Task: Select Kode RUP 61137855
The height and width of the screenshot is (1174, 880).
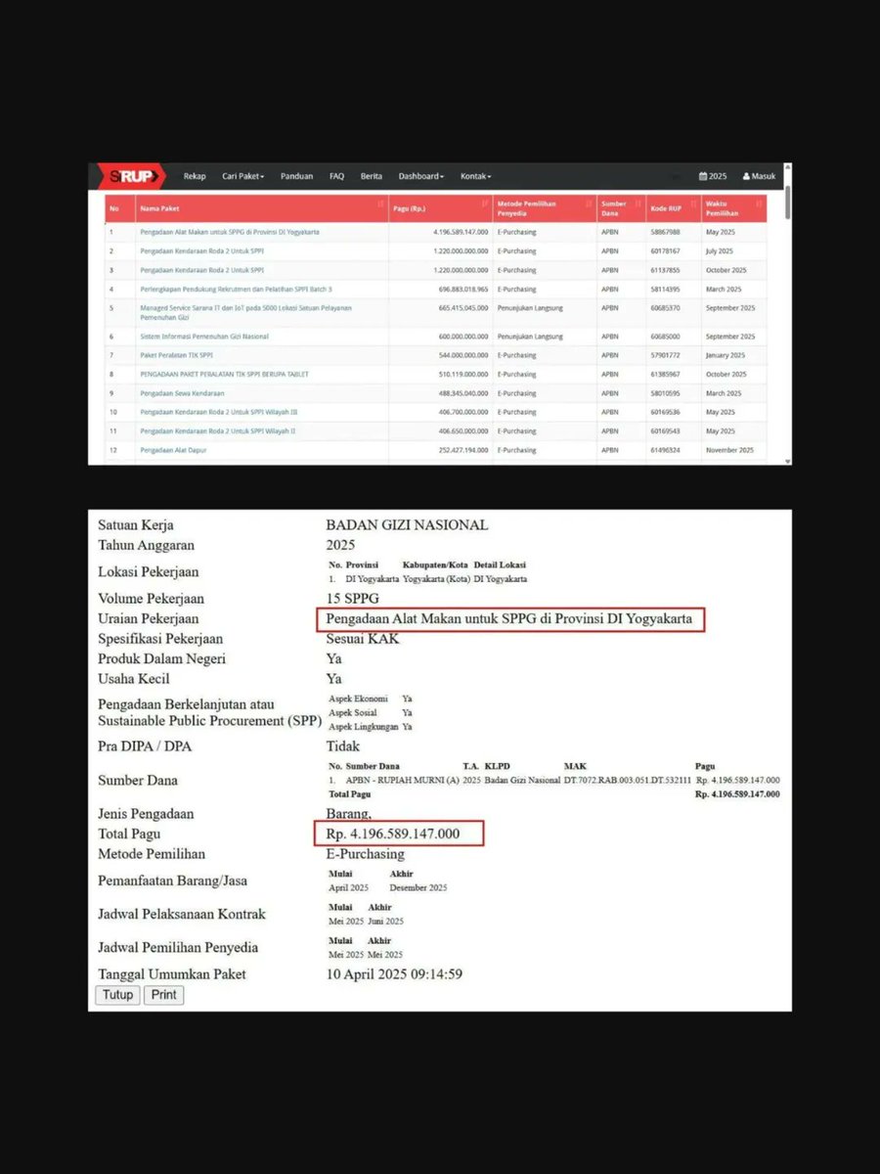Action: [664, 270]
